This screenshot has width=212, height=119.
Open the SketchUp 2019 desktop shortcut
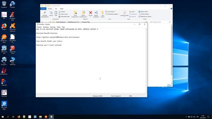[x=13, y=50]
